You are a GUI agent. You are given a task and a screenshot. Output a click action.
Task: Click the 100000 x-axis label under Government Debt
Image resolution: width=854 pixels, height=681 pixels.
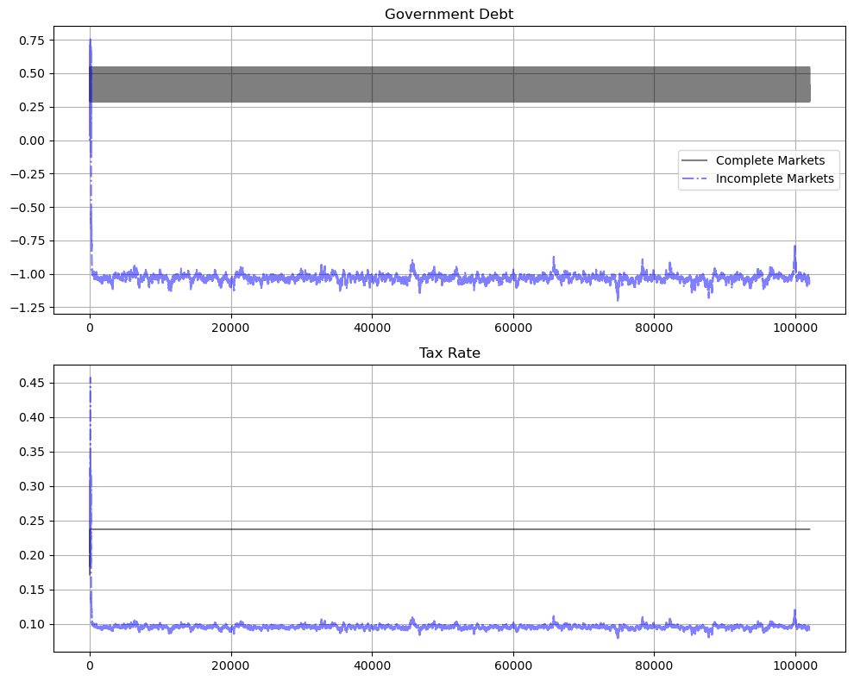click(795, 328)
